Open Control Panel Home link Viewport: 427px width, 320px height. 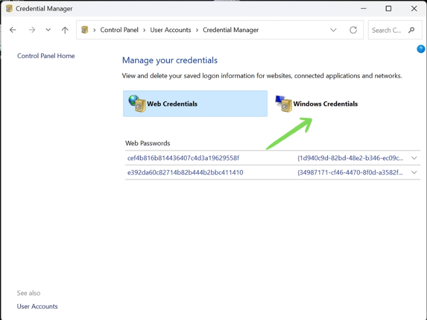coord(46,56)
